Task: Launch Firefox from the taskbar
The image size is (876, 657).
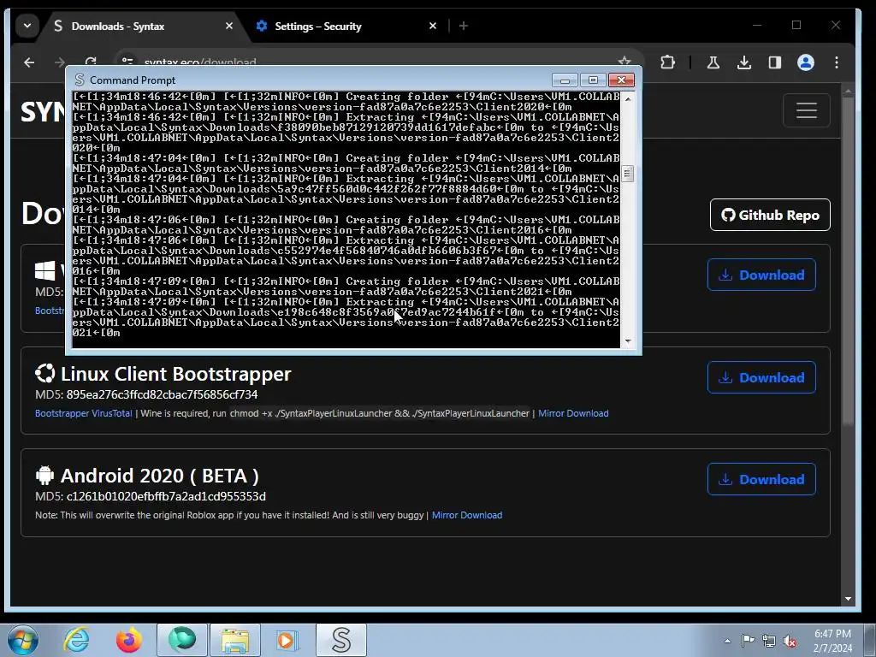Action: click(128, 640)
